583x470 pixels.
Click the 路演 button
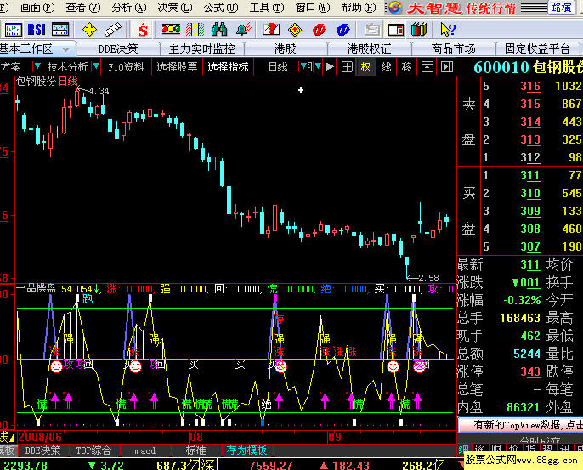[x=561, y=8]
